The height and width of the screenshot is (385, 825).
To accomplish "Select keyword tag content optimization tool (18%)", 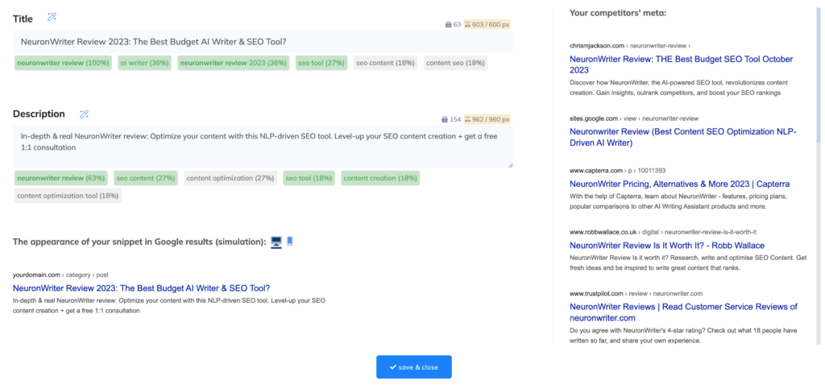I will tap(68, 196).
